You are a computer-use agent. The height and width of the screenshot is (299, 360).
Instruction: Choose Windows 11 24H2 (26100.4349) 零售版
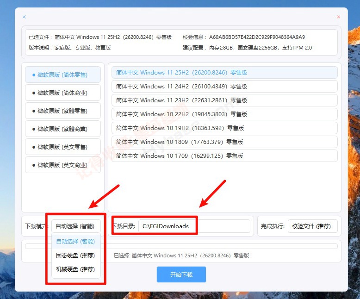coord(224,87)
